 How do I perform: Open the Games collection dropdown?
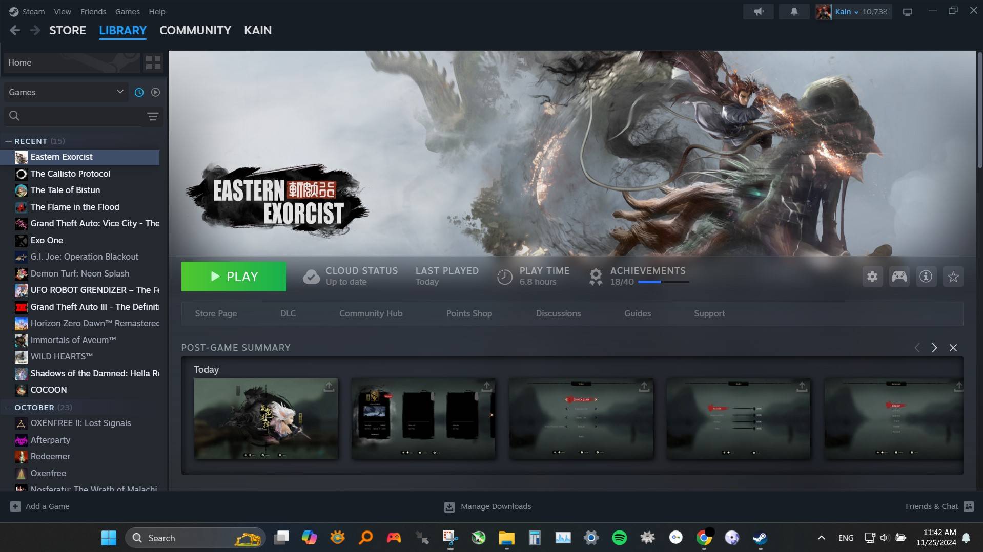(66, 92)
